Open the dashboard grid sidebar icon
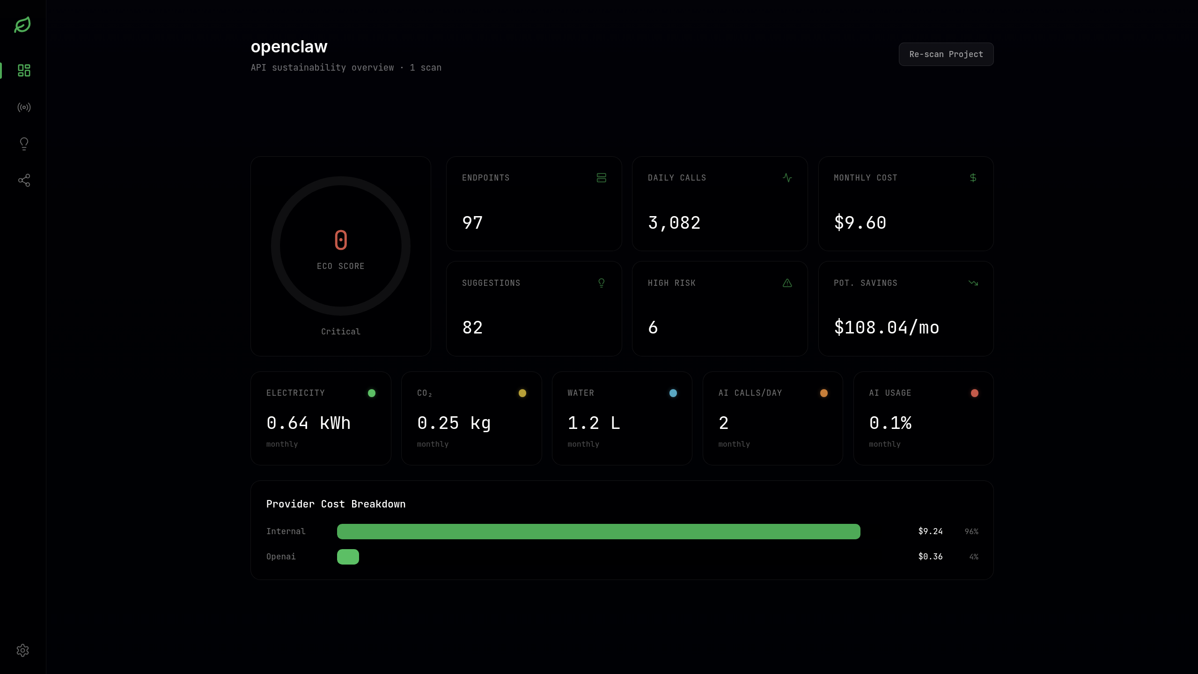This screenshot has height=674, width=1198. pos(24,71)
